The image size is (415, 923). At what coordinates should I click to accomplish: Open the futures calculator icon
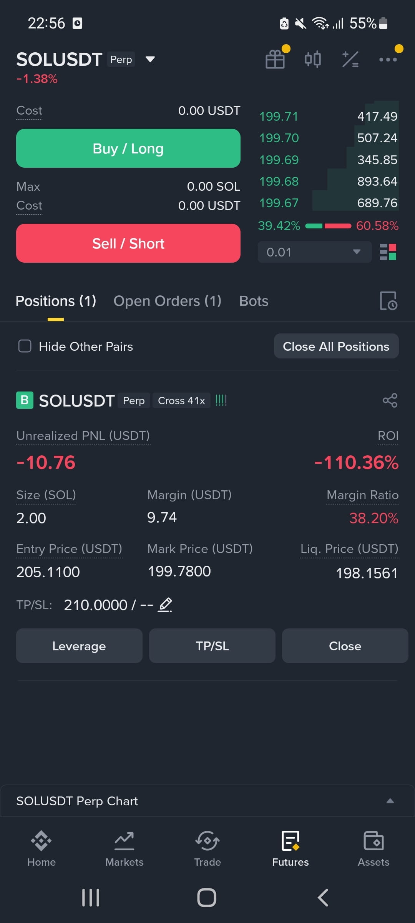click(x=350, y=59)
